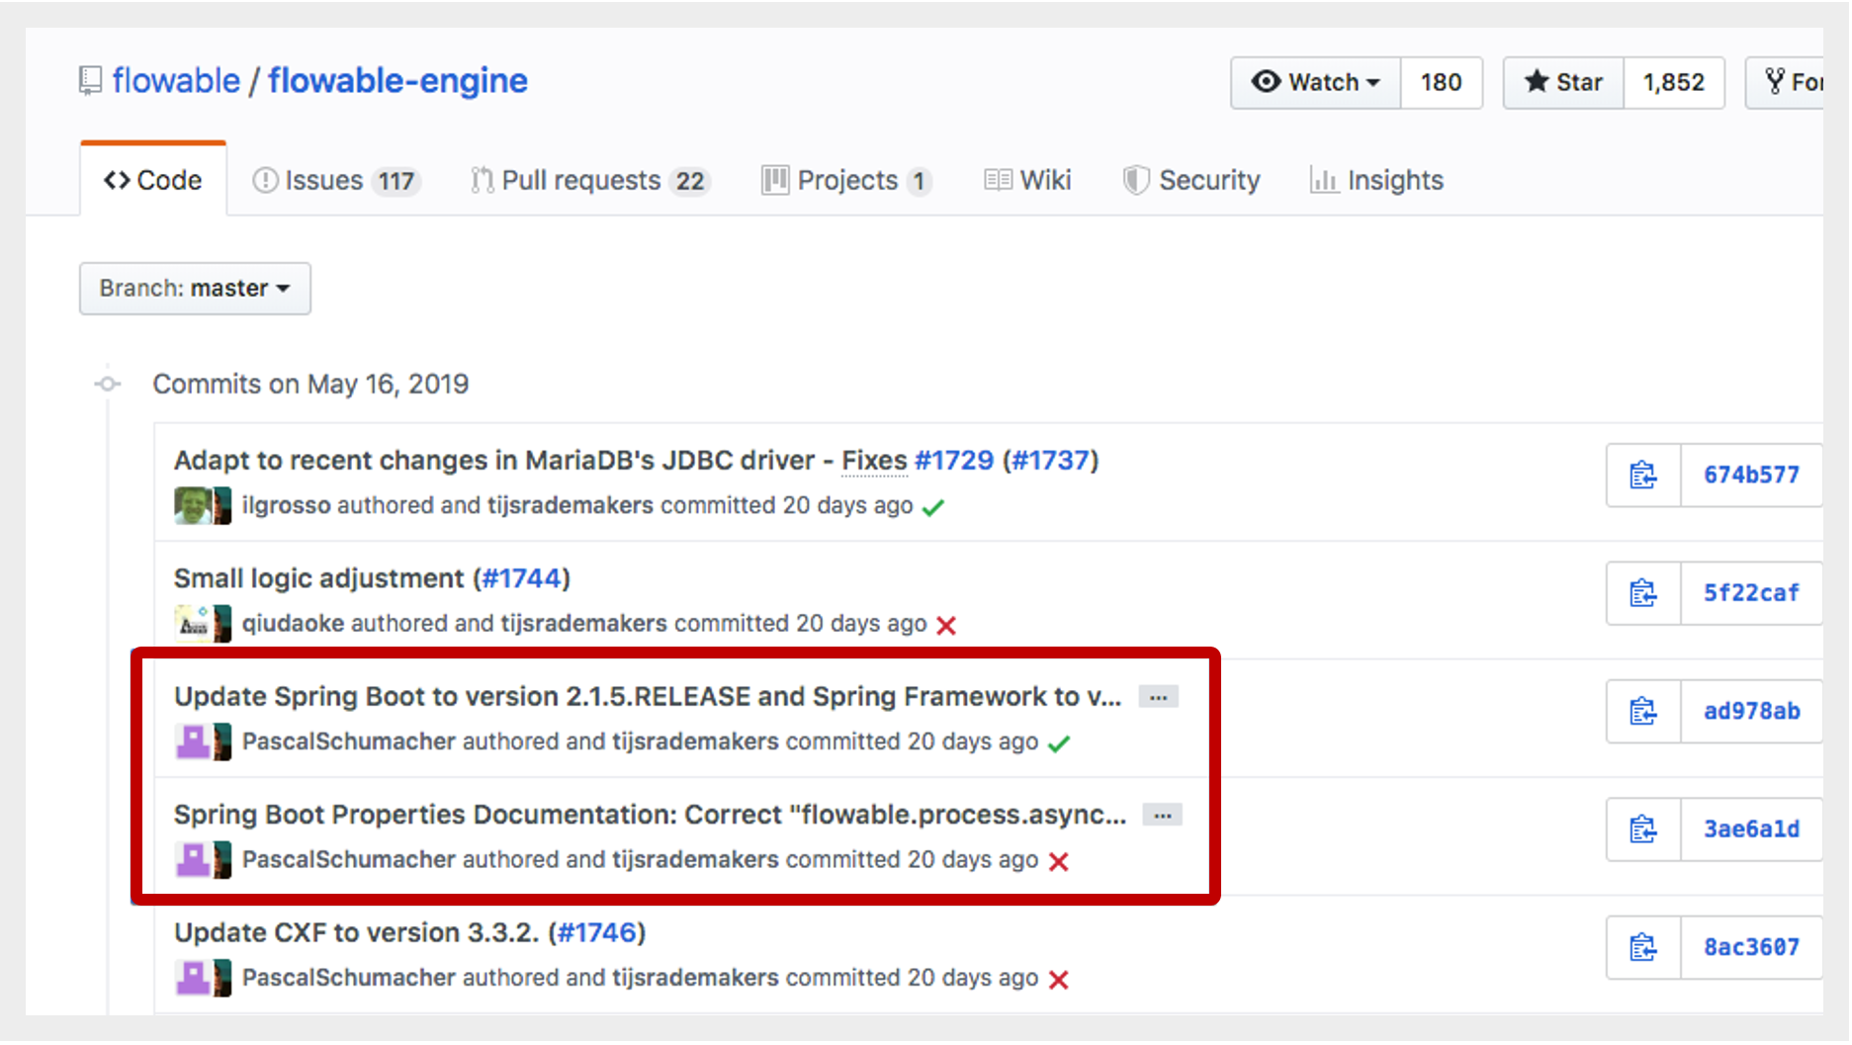
Task: Select the Code tab
Action: (x=153, y=180)
